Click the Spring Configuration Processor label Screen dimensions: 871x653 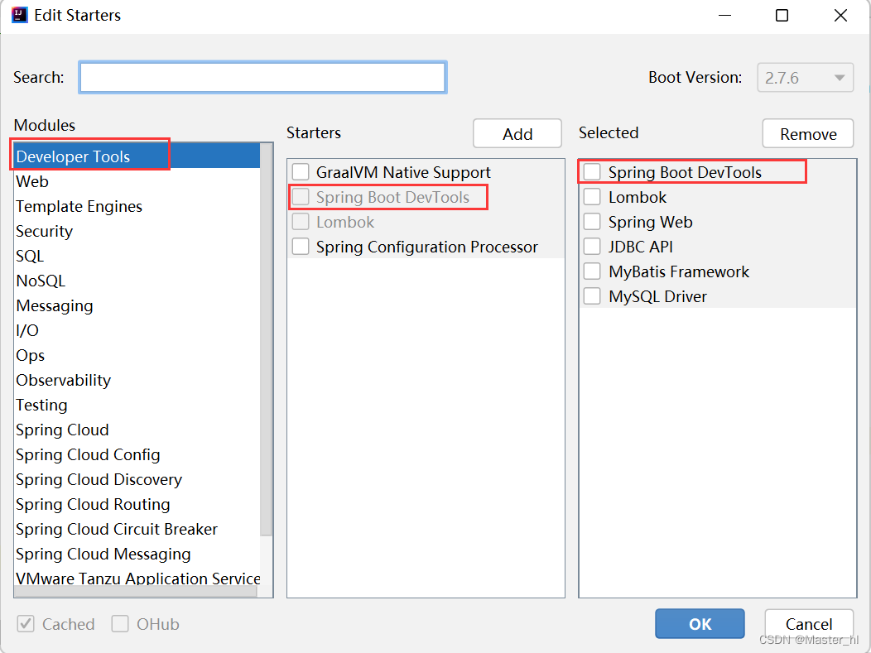point(427,247)
